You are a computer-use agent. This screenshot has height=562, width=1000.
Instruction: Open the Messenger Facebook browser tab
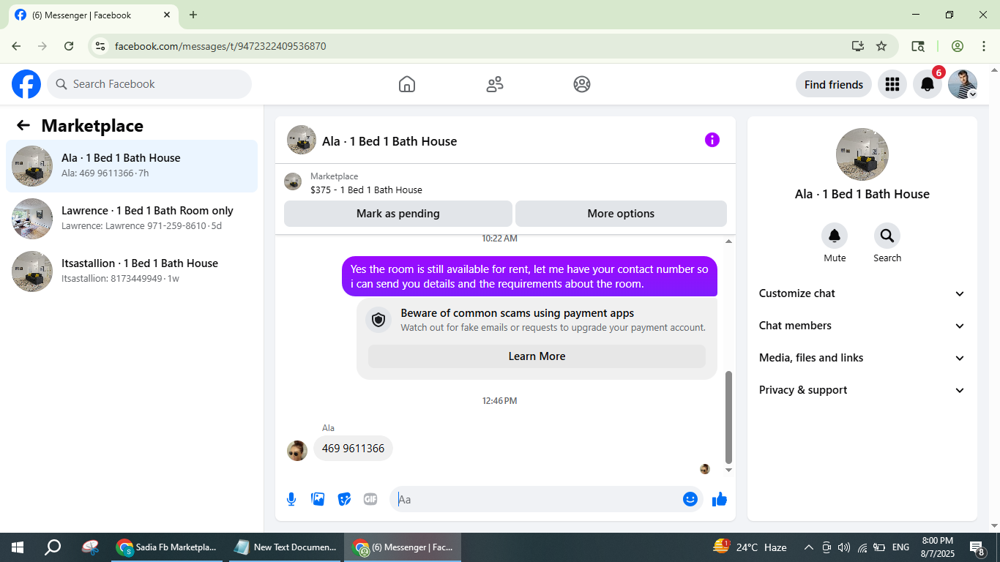(x=92, y=15)
